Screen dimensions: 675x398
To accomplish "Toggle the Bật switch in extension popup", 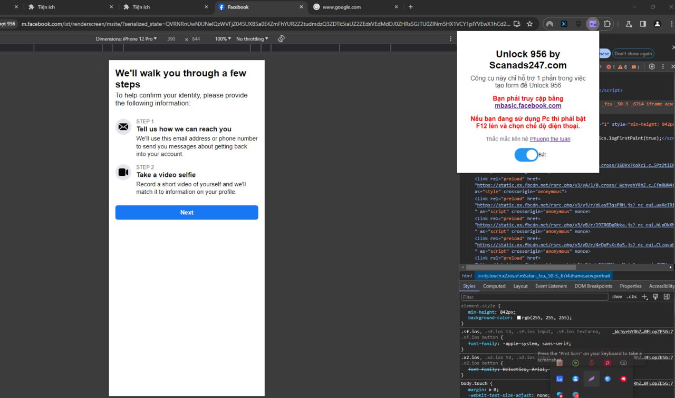I will (526, 155).
